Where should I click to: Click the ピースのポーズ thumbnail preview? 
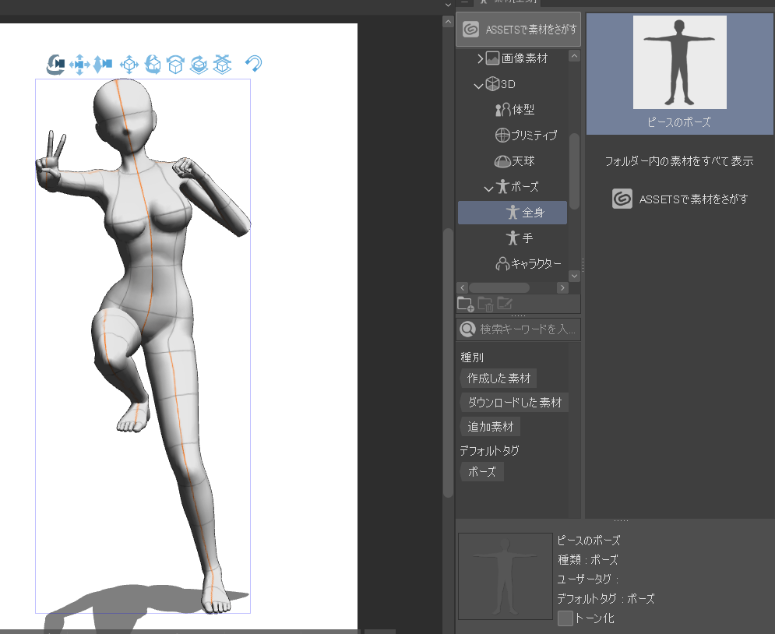click(x=678, y=62)
